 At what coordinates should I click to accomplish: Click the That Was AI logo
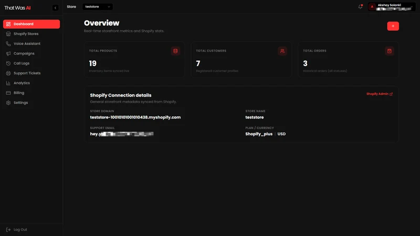pos(17,8)
